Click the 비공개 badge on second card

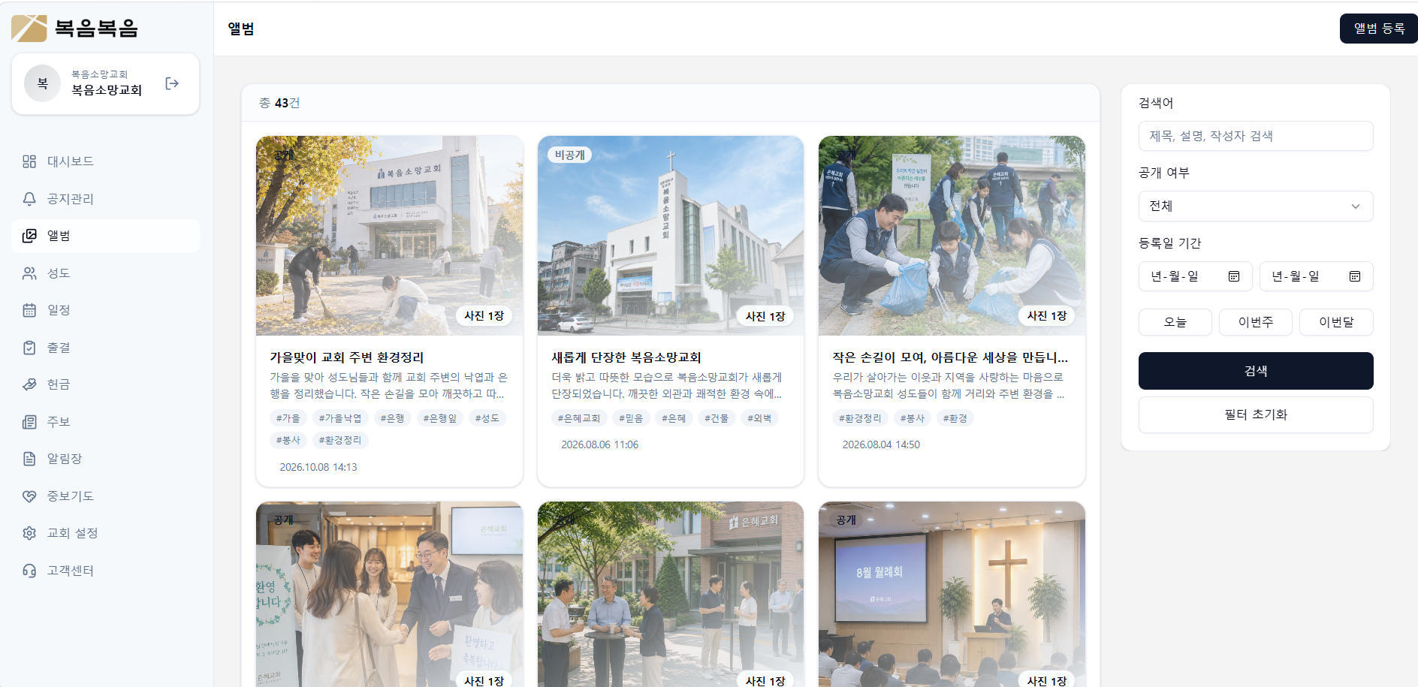[570, 155]
